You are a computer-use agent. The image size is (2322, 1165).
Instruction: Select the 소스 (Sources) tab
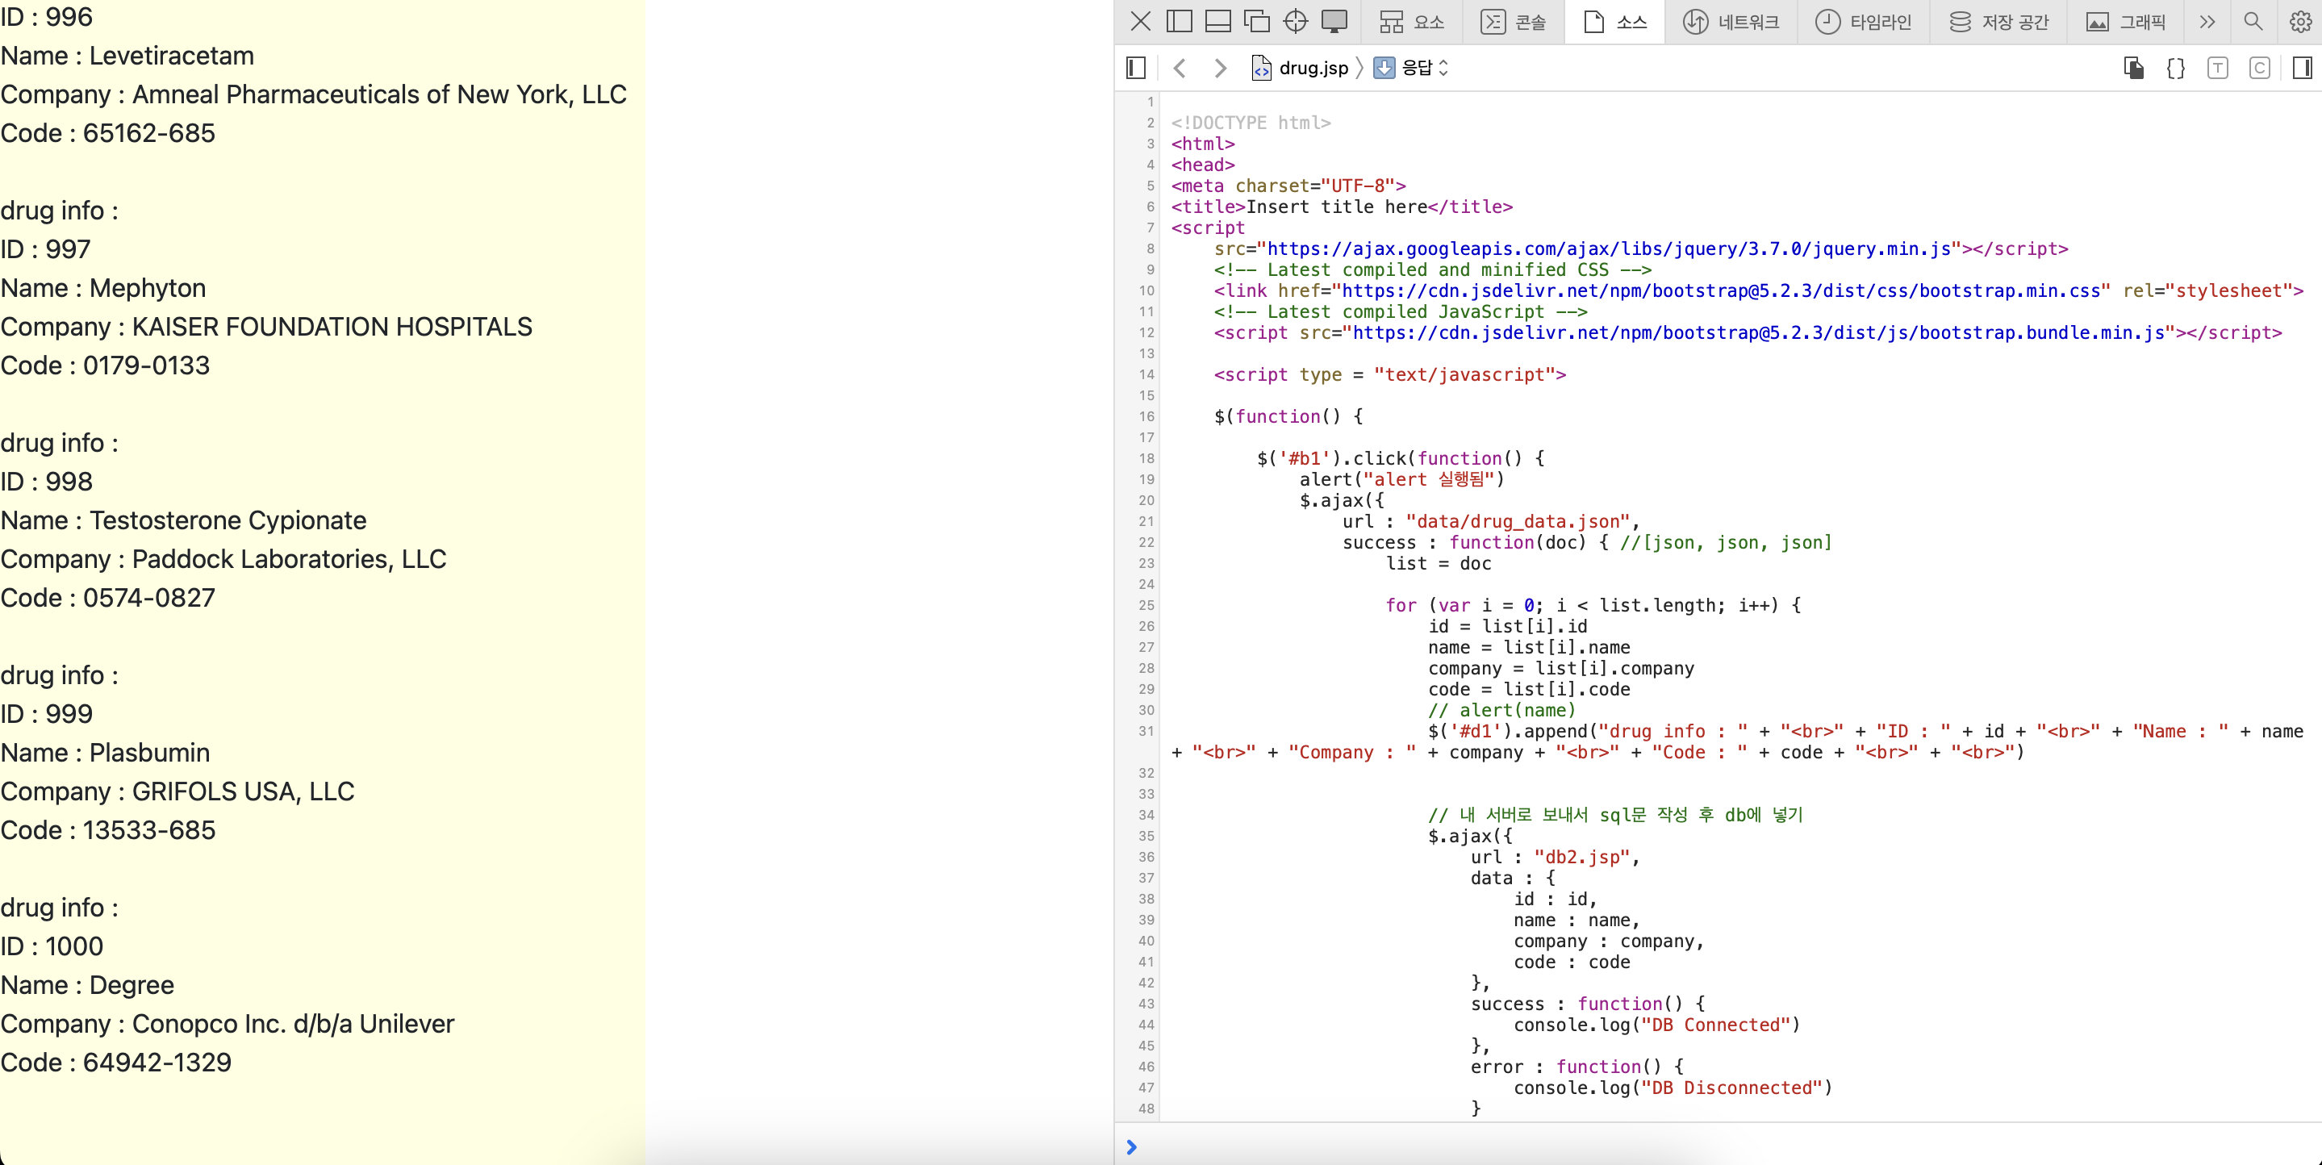[1615, 22]
